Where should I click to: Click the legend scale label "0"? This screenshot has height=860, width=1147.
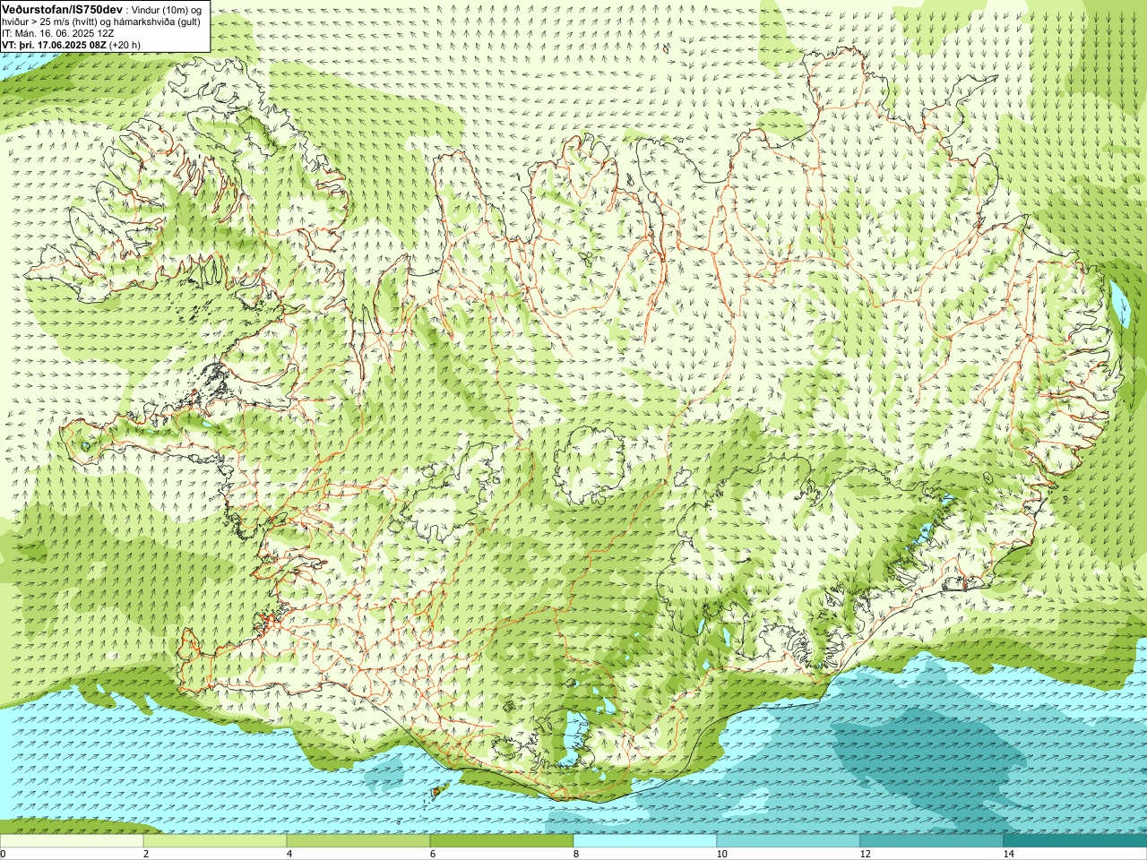click(x=3, y=854)
